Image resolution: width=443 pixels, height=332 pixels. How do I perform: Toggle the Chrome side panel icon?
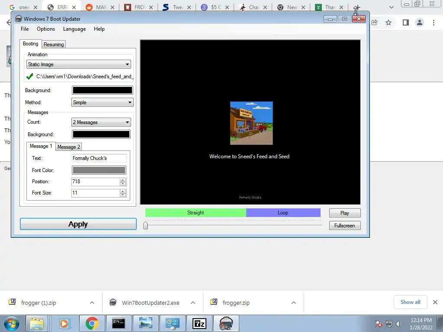pos(406,22)
